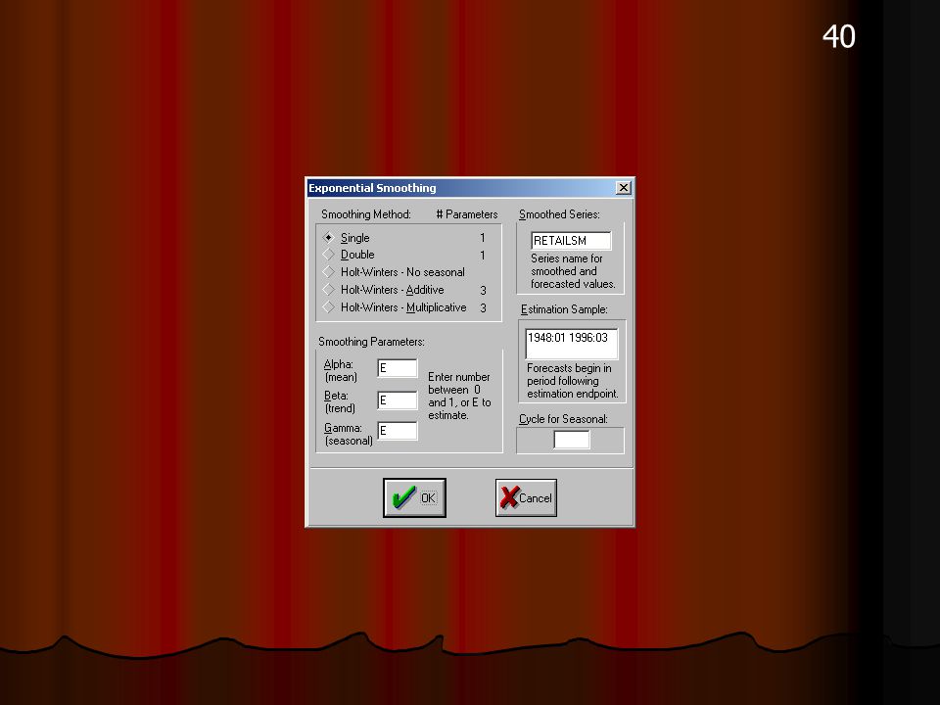
Task: Click the 'Enter number between 0 and 1' hint
Action: coord(459,396)
